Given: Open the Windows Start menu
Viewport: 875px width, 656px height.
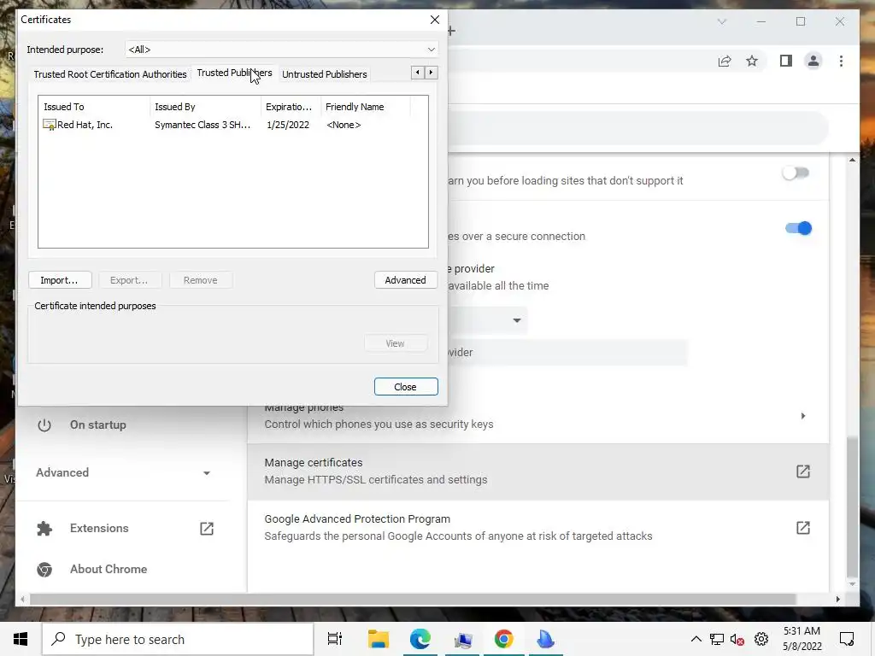Looking at the screenshot, I should (21, 639).
